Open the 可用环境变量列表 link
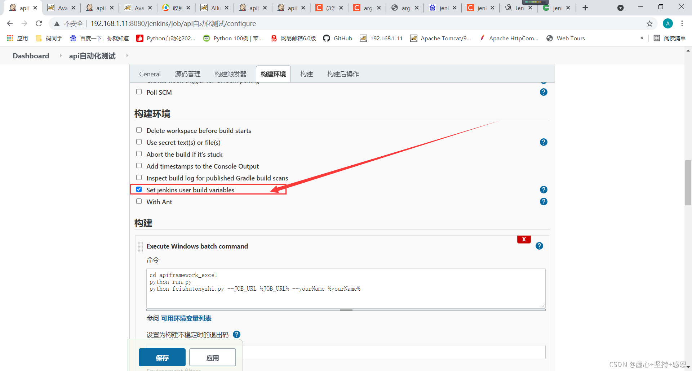This screenshot has height=371, width=692. click(186, 318)
